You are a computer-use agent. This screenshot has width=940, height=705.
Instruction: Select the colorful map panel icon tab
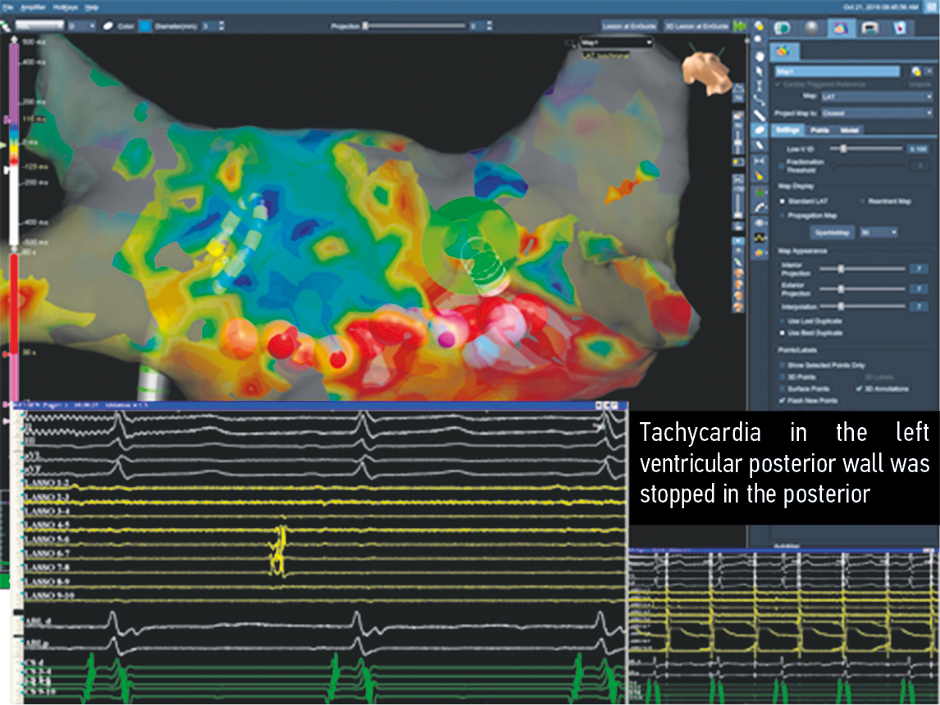pyautogui.click(x=838, y=27)
